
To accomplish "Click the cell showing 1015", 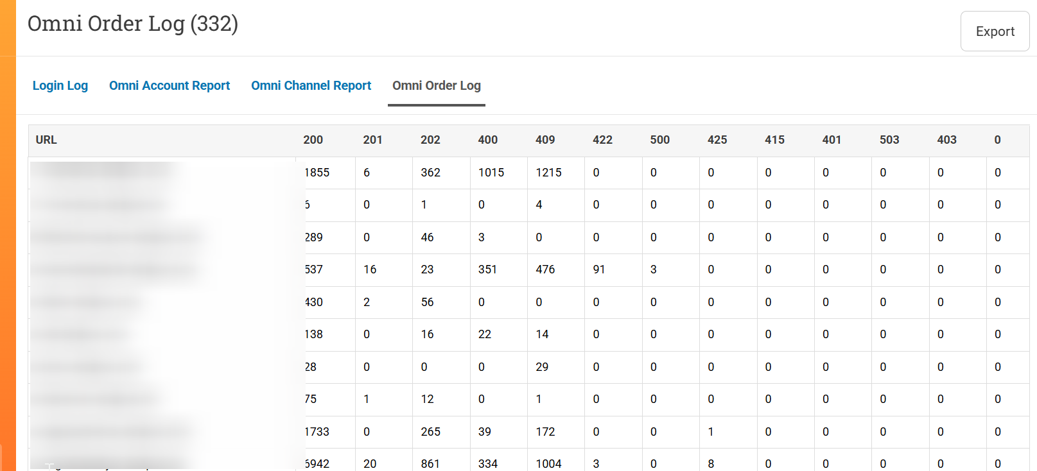I will pyautogui.click(x=491, y=173).
